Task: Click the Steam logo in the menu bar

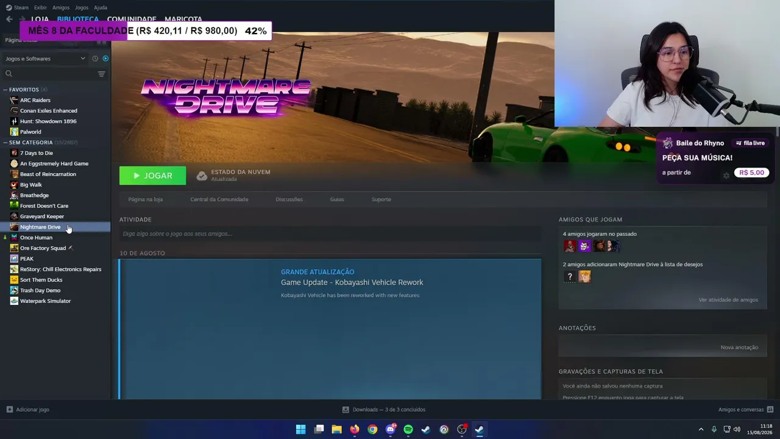Action: pyautogui.click(x=9, y=7)
